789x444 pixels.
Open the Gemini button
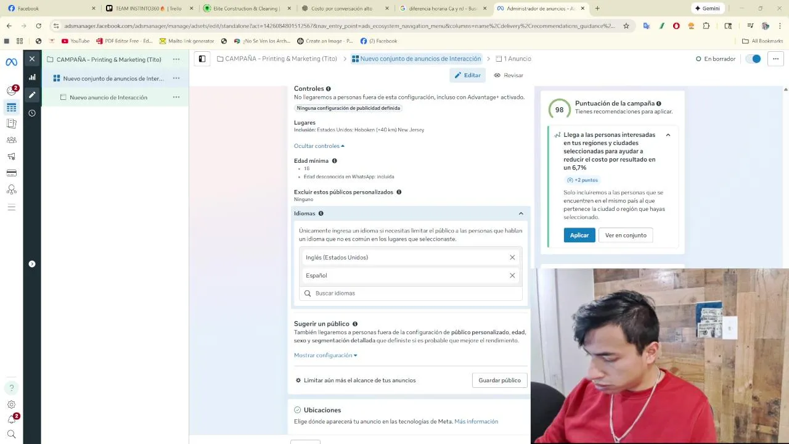707,8
